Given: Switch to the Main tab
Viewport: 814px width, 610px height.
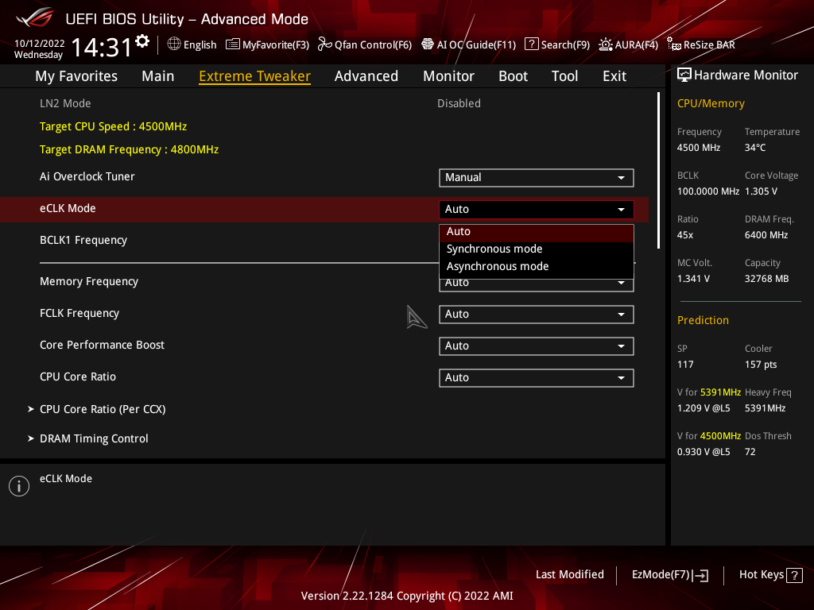Looking at the screenshot, I should (x=158, y=76).
